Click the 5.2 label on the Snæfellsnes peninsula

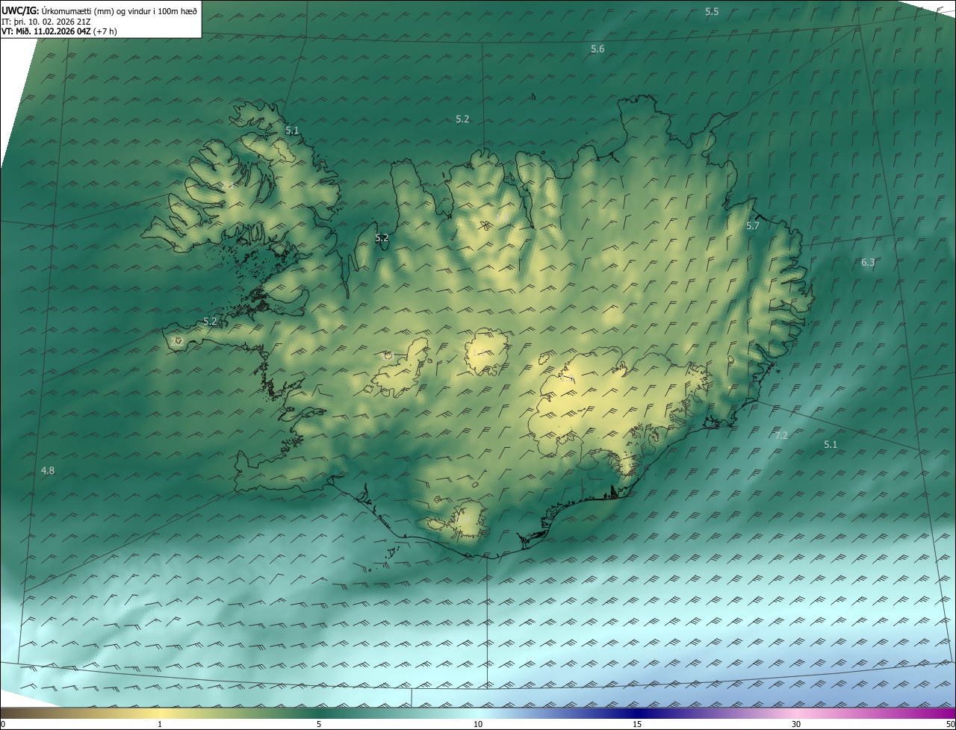[210, 322]
